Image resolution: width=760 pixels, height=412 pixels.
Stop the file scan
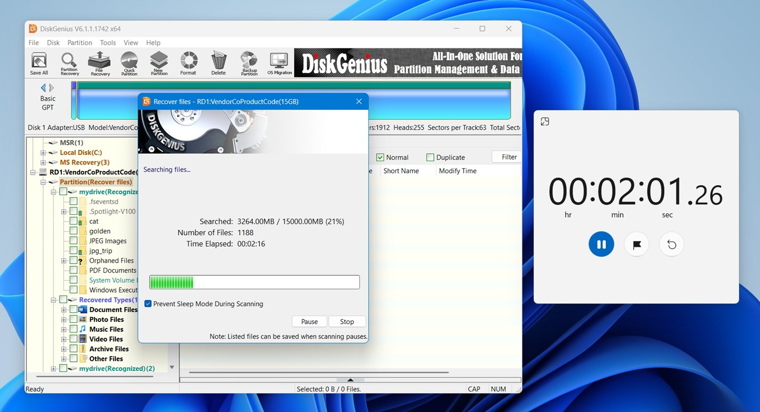tap(347, 322)
